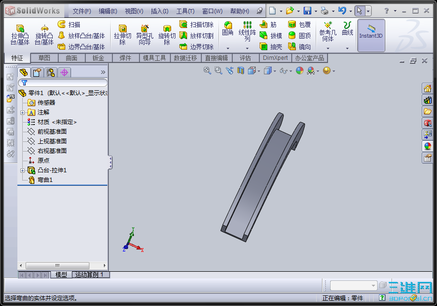Click the Previous View icon
This screenshot has width=437, height=306.
[x=229, y=70]
